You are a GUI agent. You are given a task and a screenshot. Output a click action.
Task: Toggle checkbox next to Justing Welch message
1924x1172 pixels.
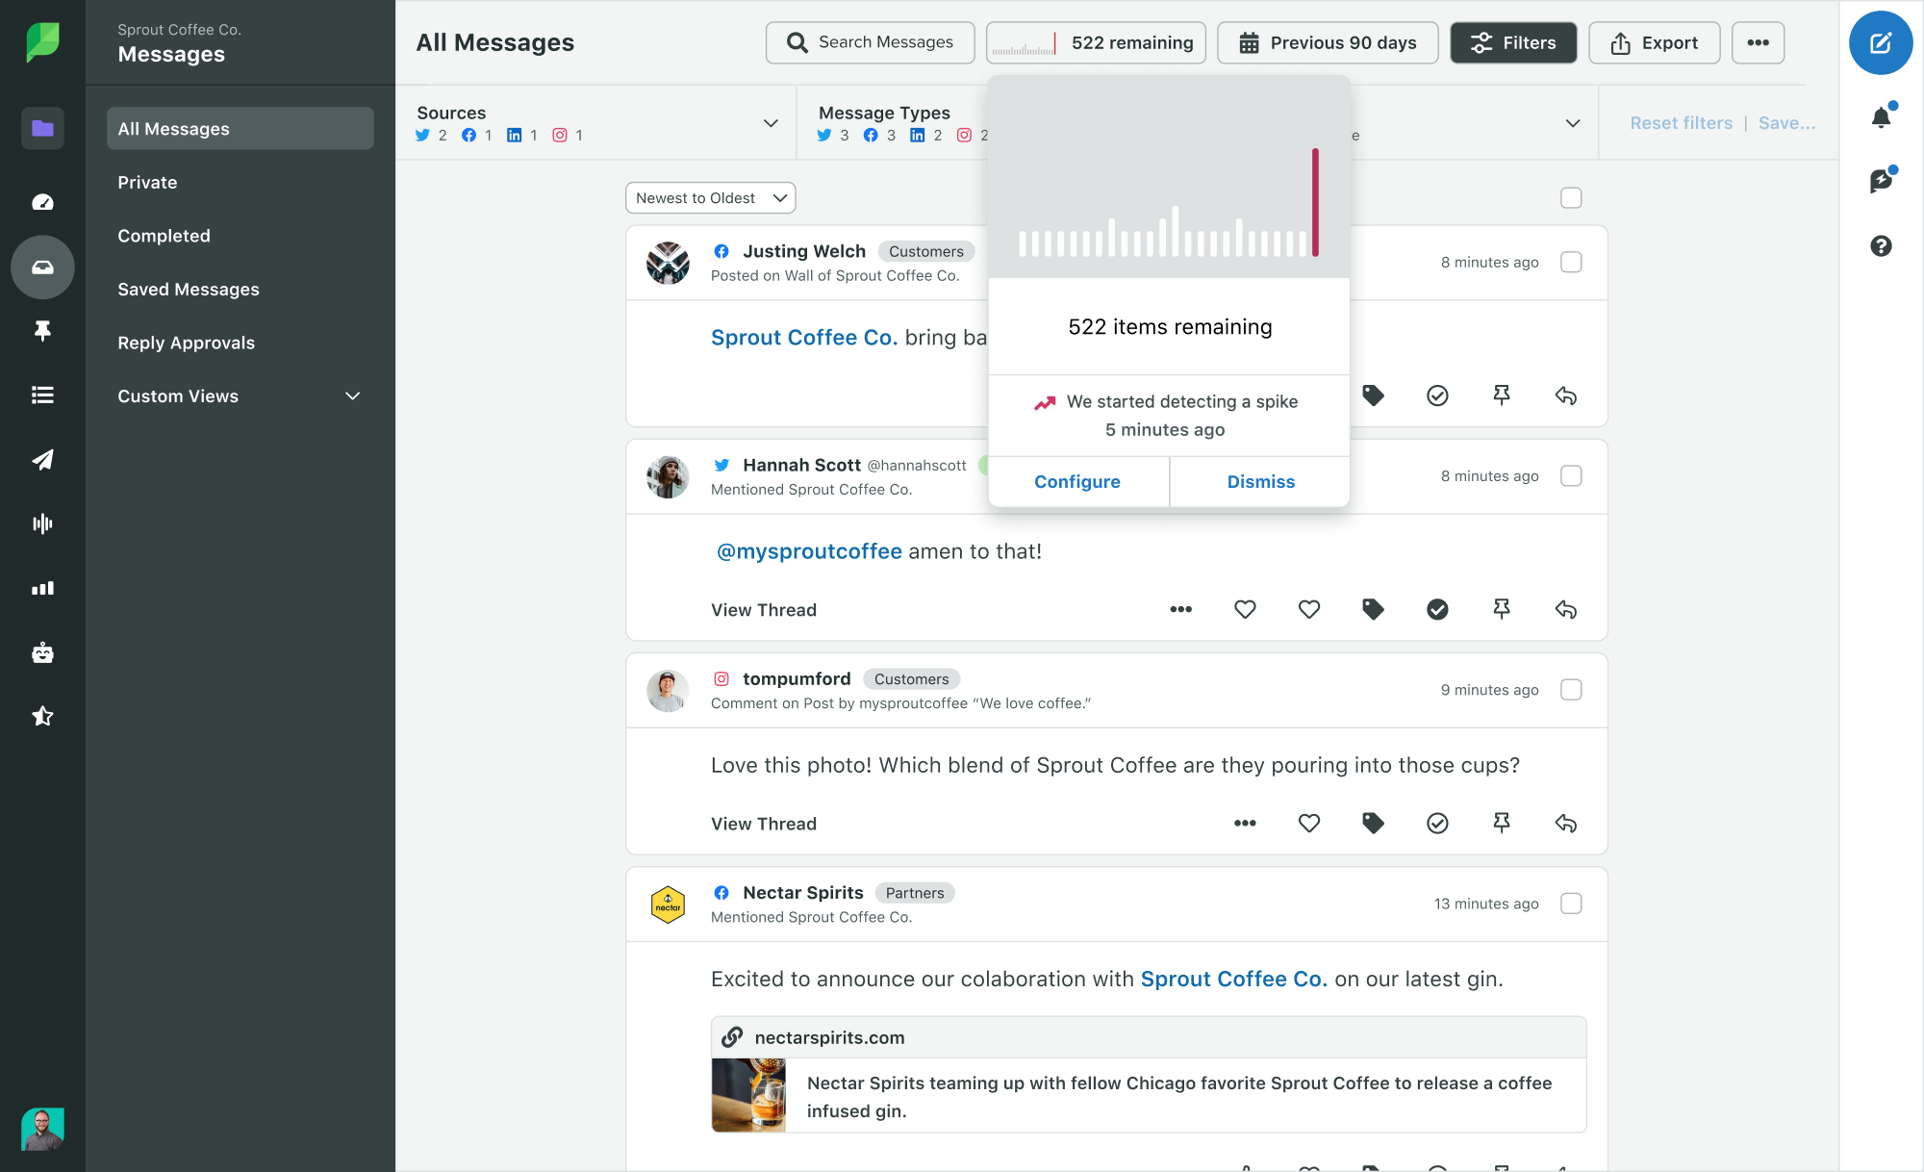(1571, 263)
